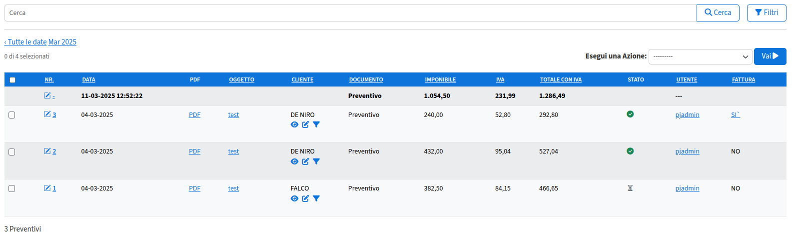Open edit icon in the totals summary row
Viewport: 792px width, 236px height.
pyautogui.click(x=47, y=95)
